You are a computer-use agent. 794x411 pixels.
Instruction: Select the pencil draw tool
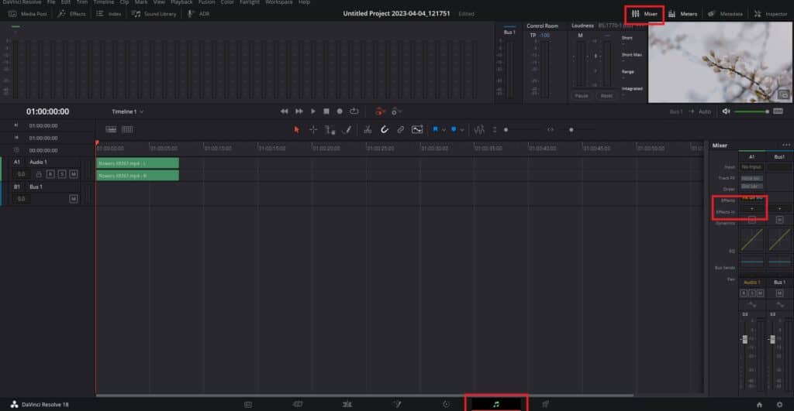pyautogui.click(x=347, y=130)
